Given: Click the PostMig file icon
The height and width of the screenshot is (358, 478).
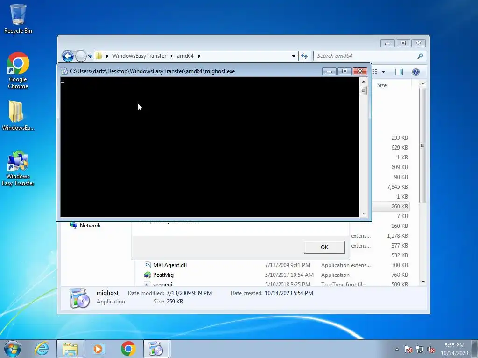Looking at the screenshot, I should pos(148,275).
